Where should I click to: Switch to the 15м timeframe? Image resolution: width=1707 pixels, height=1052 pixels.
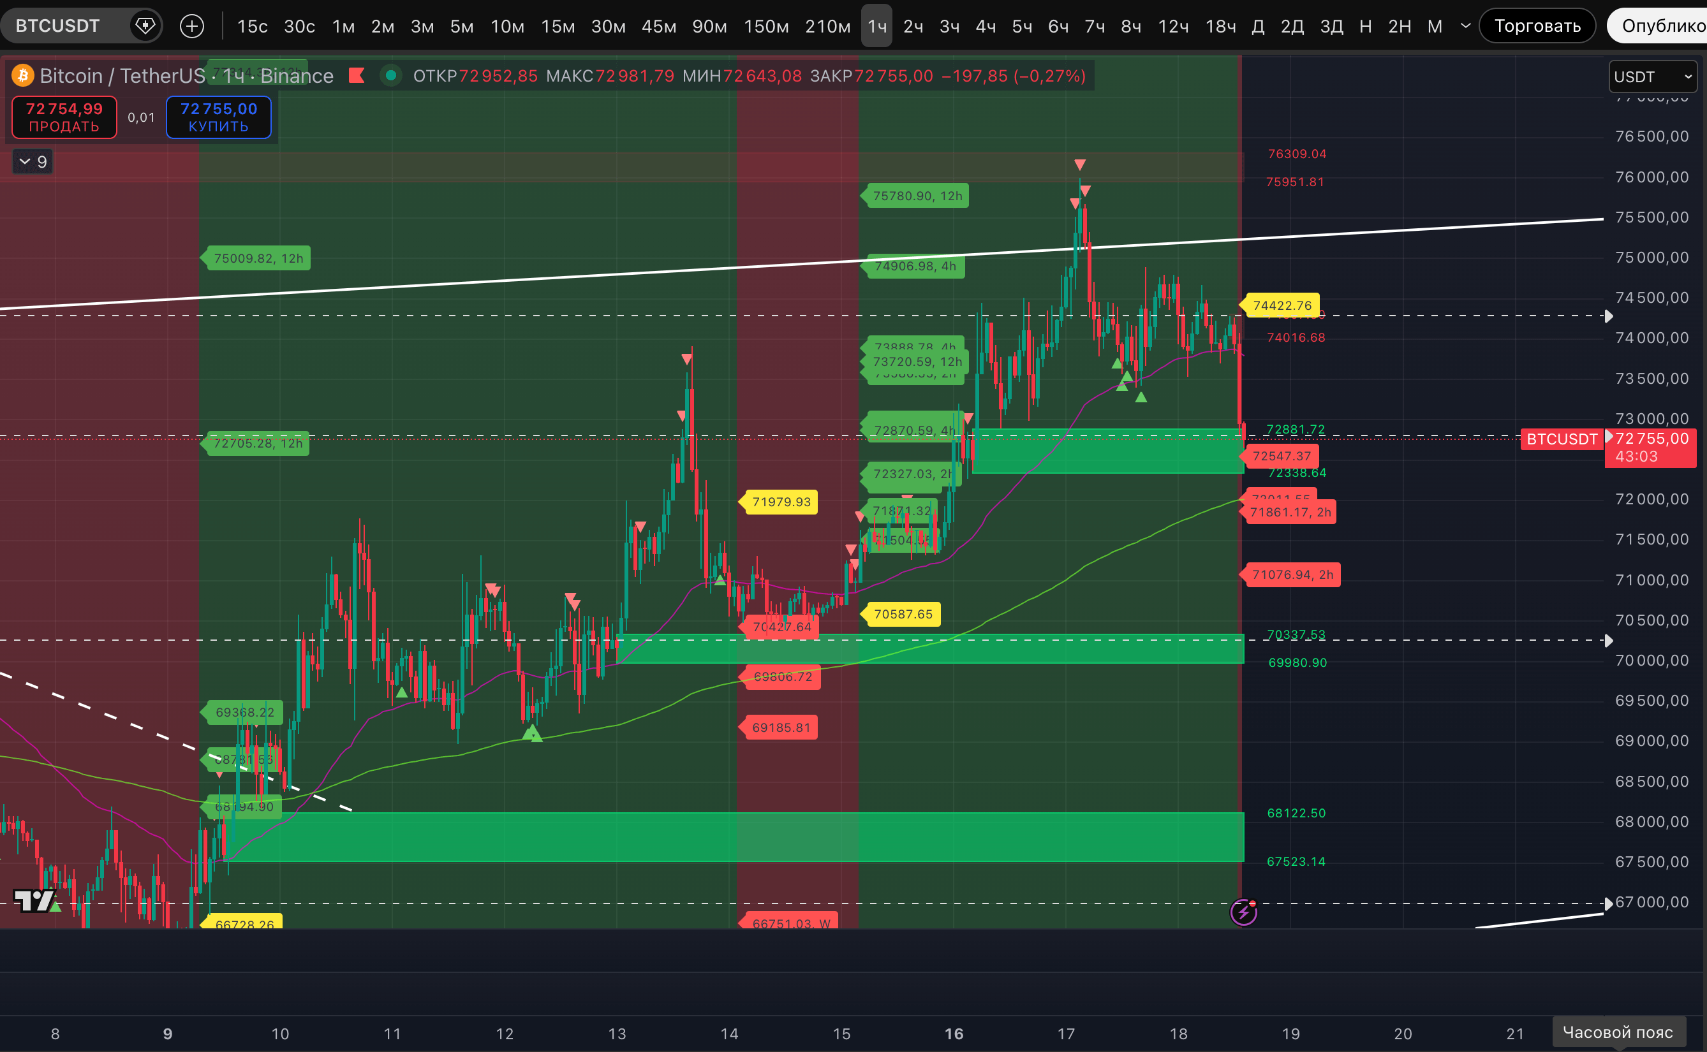pyautogui.click(x=558, y=26)
